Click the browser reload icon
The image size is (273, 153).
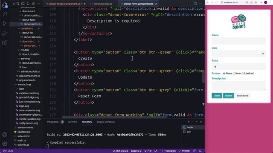(216, 3)
